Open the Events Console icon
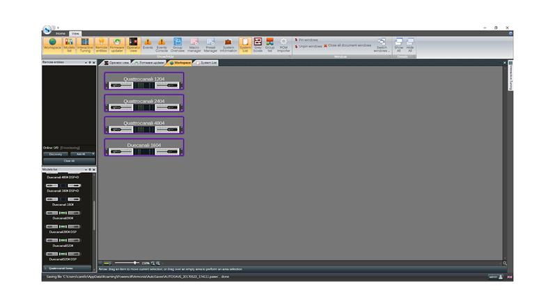Viewport: 555px width, 306px height. click(162, 45)
